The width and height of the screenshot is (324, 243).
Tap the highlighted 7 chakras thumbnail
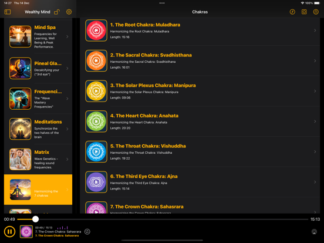(20, 190)
